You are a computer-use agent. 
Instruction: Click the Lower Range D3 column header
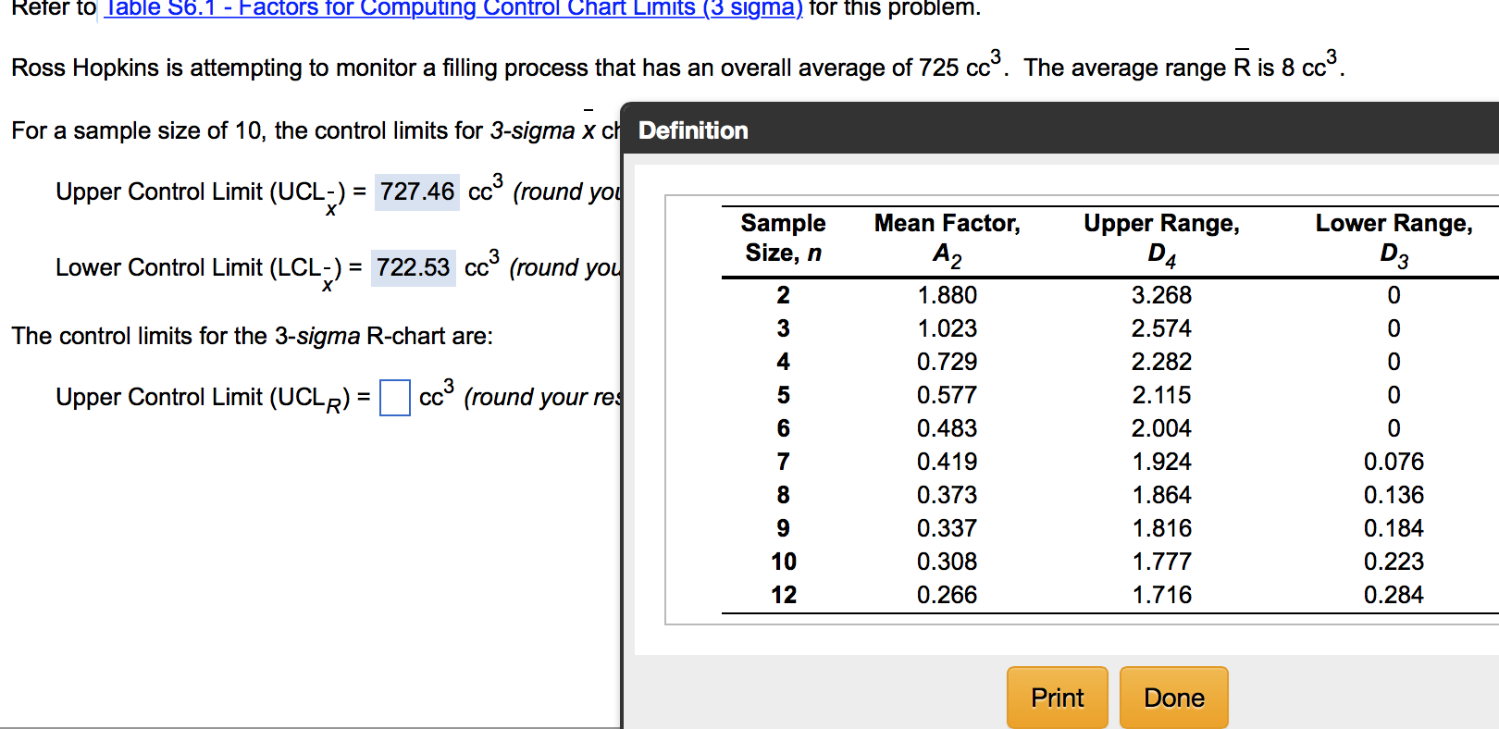coord(1393,238)
